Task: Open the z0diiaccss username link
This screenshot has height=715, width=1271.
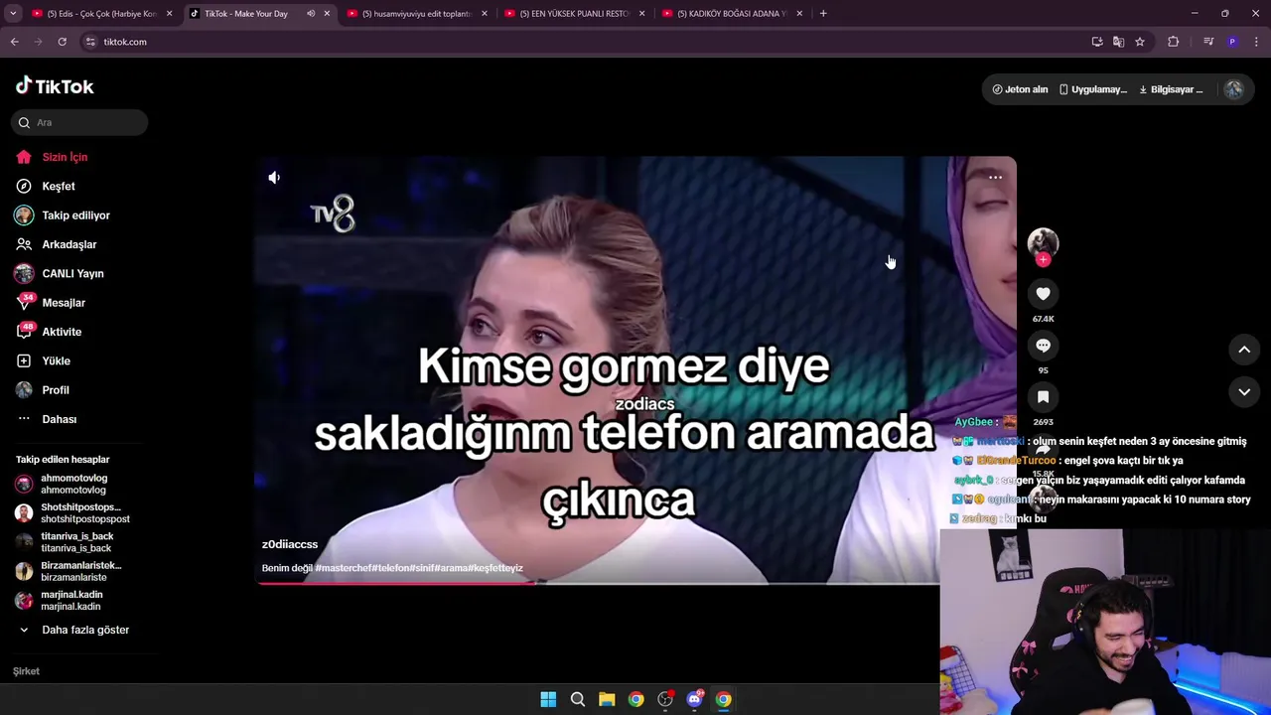Action: pos(290,544)
